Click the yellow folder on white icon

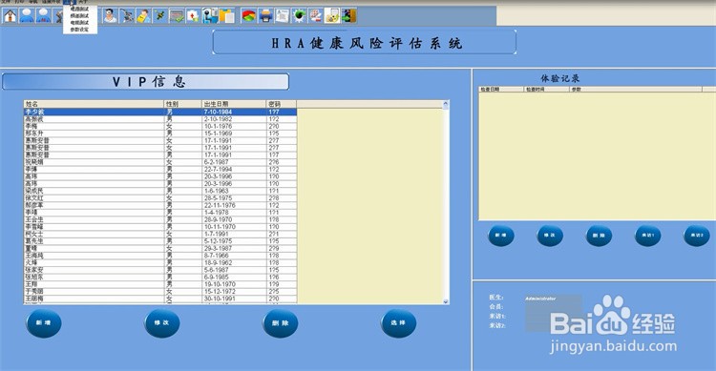tap(332, 16)
